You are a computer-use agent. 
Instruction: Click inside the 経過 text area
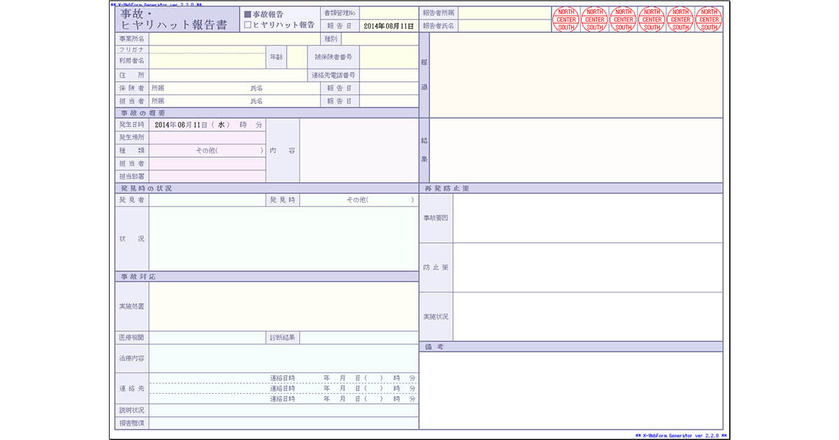575,75
